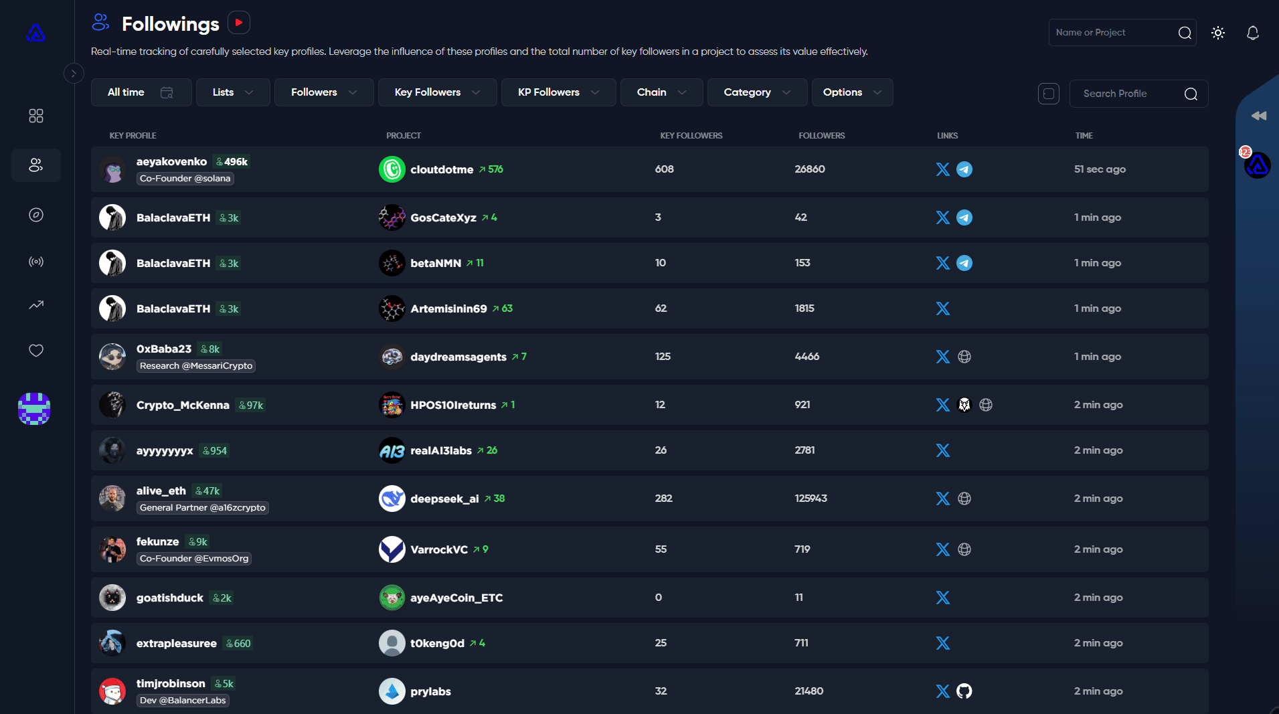Open the All time date filter

[x=141, y=92]
